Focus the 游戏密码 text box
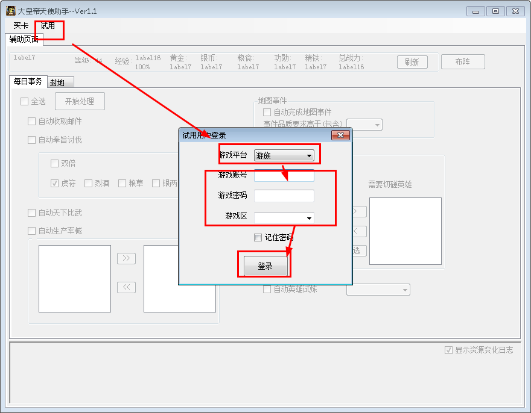The image size is (531, 413). (284, 196)
